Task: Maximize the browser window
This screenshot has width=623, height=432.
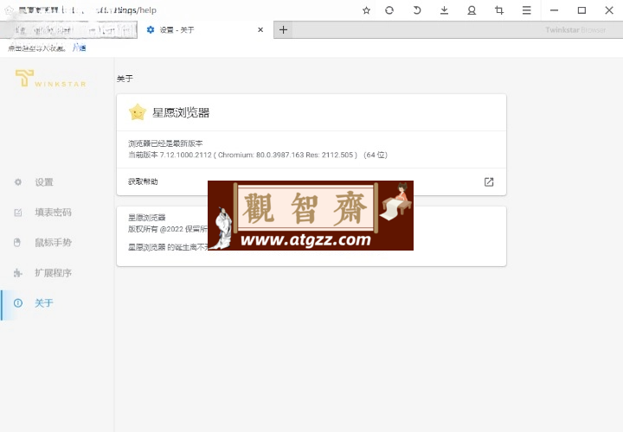Action: tap(581, 10)
